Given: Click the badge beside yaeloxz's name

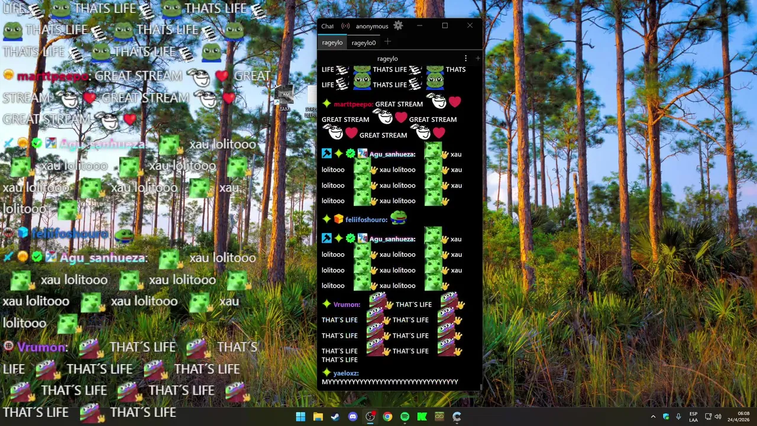Looking at the screenshot, I should (x=326, y=373).
